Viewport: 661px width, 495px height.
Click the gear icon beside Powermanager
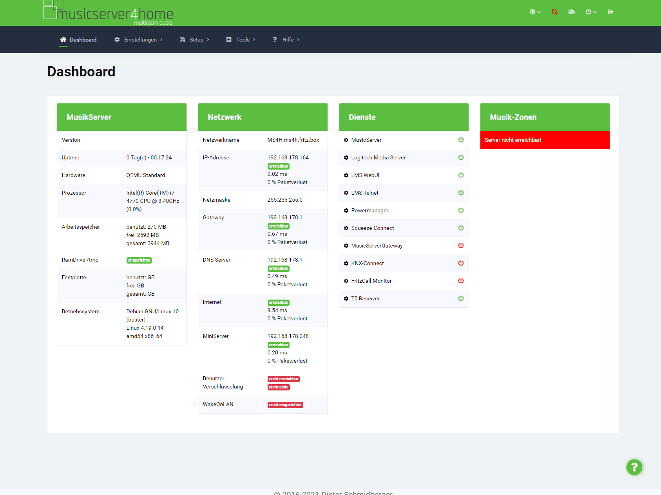click(346, 211)
